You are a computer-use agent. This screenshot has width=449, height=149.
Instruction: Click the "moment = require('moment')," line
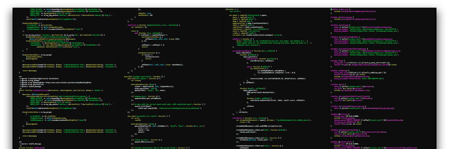pyautogui.click(x=245, y=19)
